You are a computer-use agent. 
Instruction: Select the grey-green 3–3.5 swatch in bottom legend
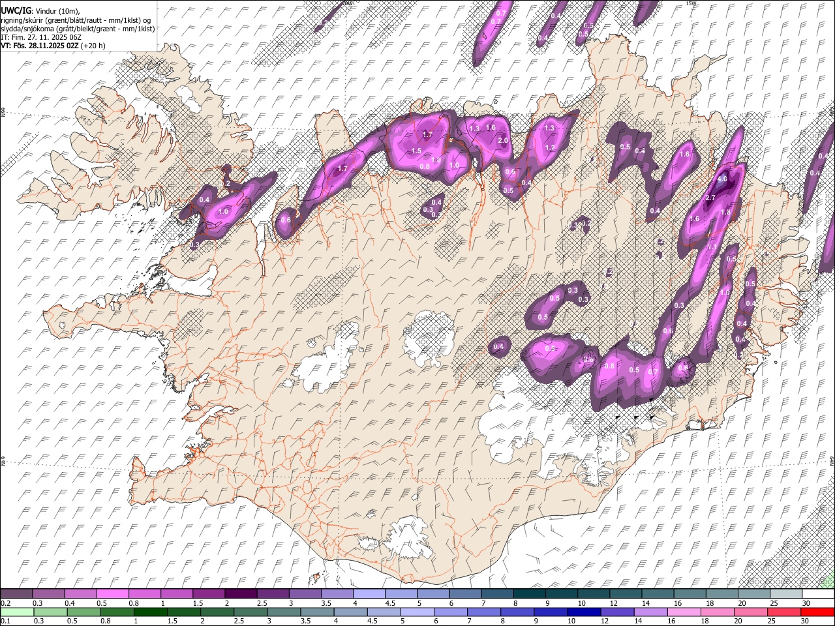click(x=284, y=612)
